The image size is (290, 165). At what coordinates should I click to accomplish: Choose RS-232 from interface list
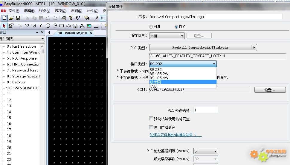tap(183, 70)
